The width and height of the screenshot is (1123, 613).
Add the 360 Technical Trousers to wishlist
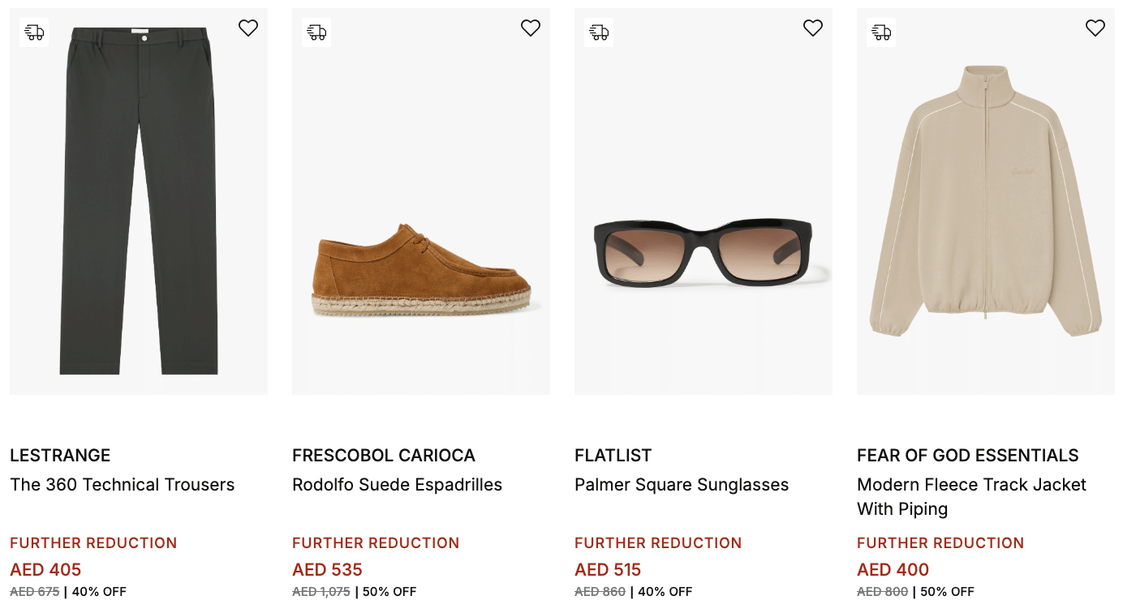[x=248, y=28]
